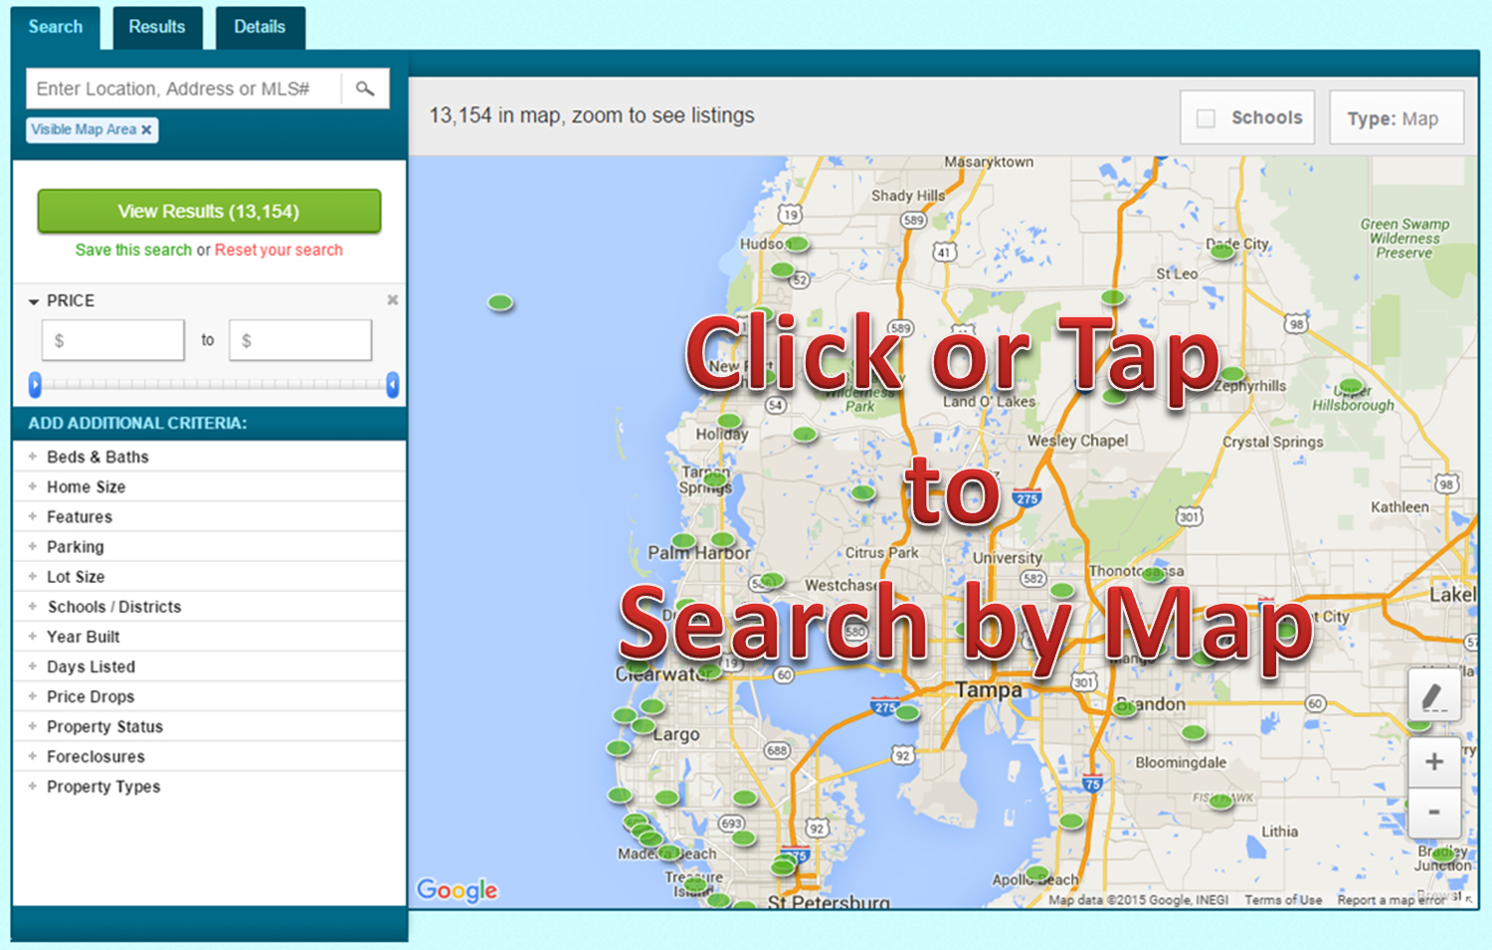Click the Reset your search link
This screenshot has height=950, width=1492.
279,250
